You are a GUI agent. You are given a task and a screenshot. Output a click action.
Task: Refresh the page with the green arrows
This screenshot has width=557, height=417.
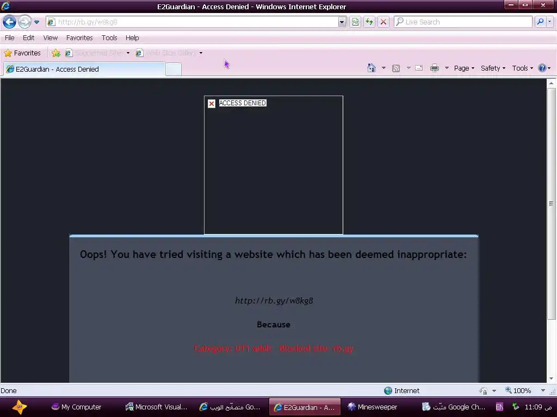point(369,22)
